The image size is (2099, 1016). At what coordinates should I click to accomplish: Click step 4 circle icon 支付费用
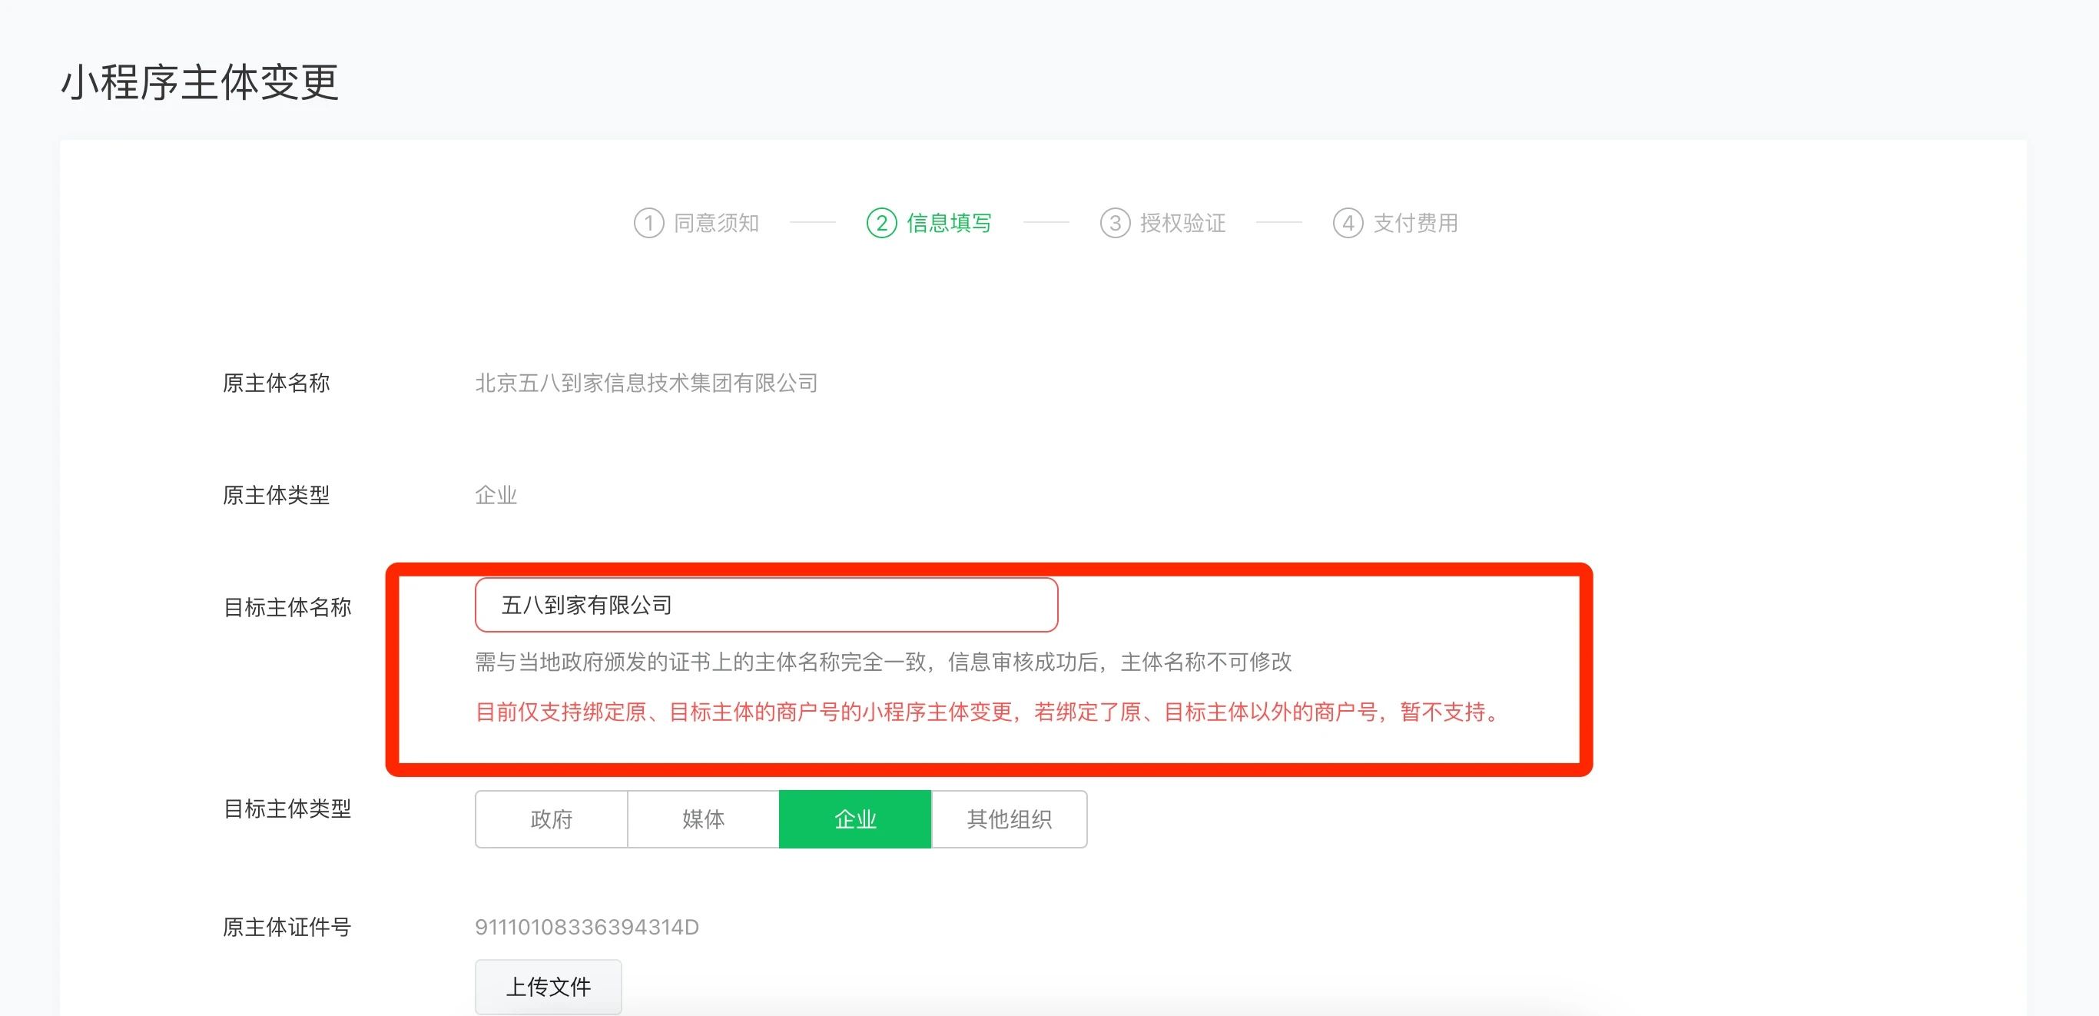click(1348, 222)
